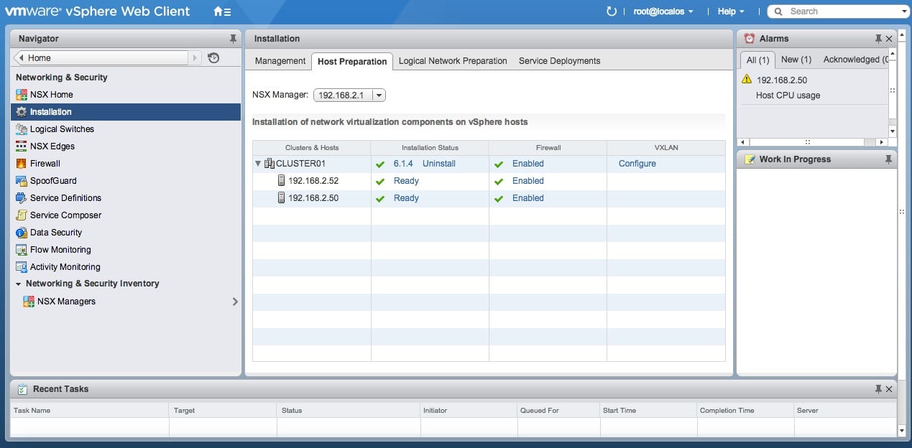The width and height of the screenshot is (912, 448).
Task: Click into the Search field
Action: (x=838, y=11)
